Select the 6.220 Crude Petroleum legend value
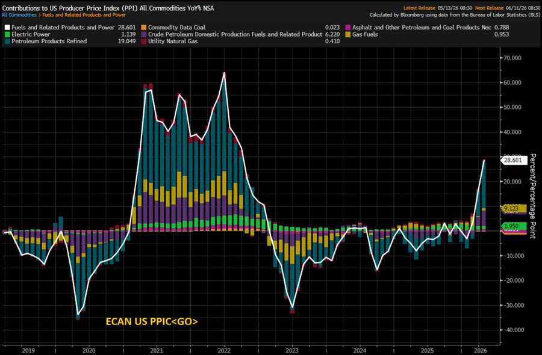The height and width of the screenshot is (355, 542). pyautogui.click(x=332, y=34)
